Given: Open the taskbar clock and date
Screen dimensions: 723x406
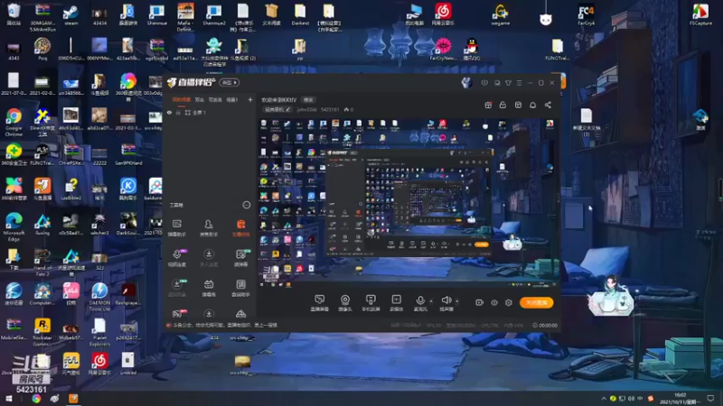Looking at the screenshot, I should coord(680,399).
